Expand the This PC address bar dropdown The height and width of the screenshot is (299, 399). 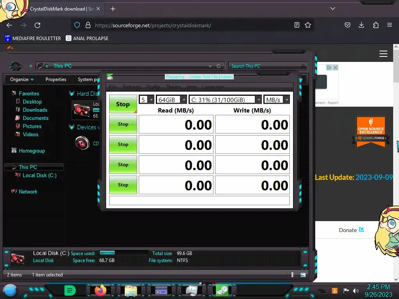[x=210, y=66]
